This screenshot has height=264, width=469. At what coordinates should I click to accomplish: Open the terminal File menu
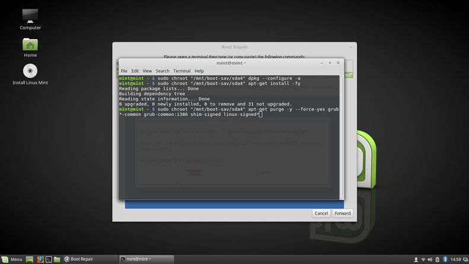tap(124, 71)
